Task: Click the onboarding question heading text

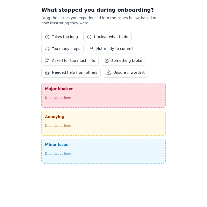Action: (98, 10)
